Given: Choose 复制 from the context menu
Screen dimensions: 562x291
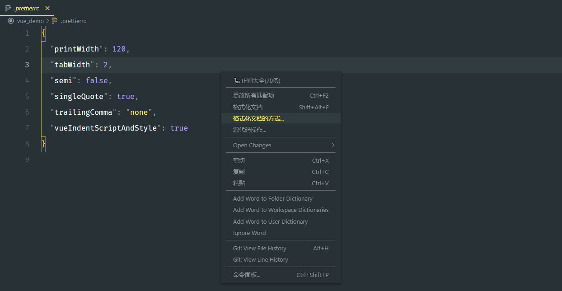Looking at the screenshot, I should click(239, 172).
